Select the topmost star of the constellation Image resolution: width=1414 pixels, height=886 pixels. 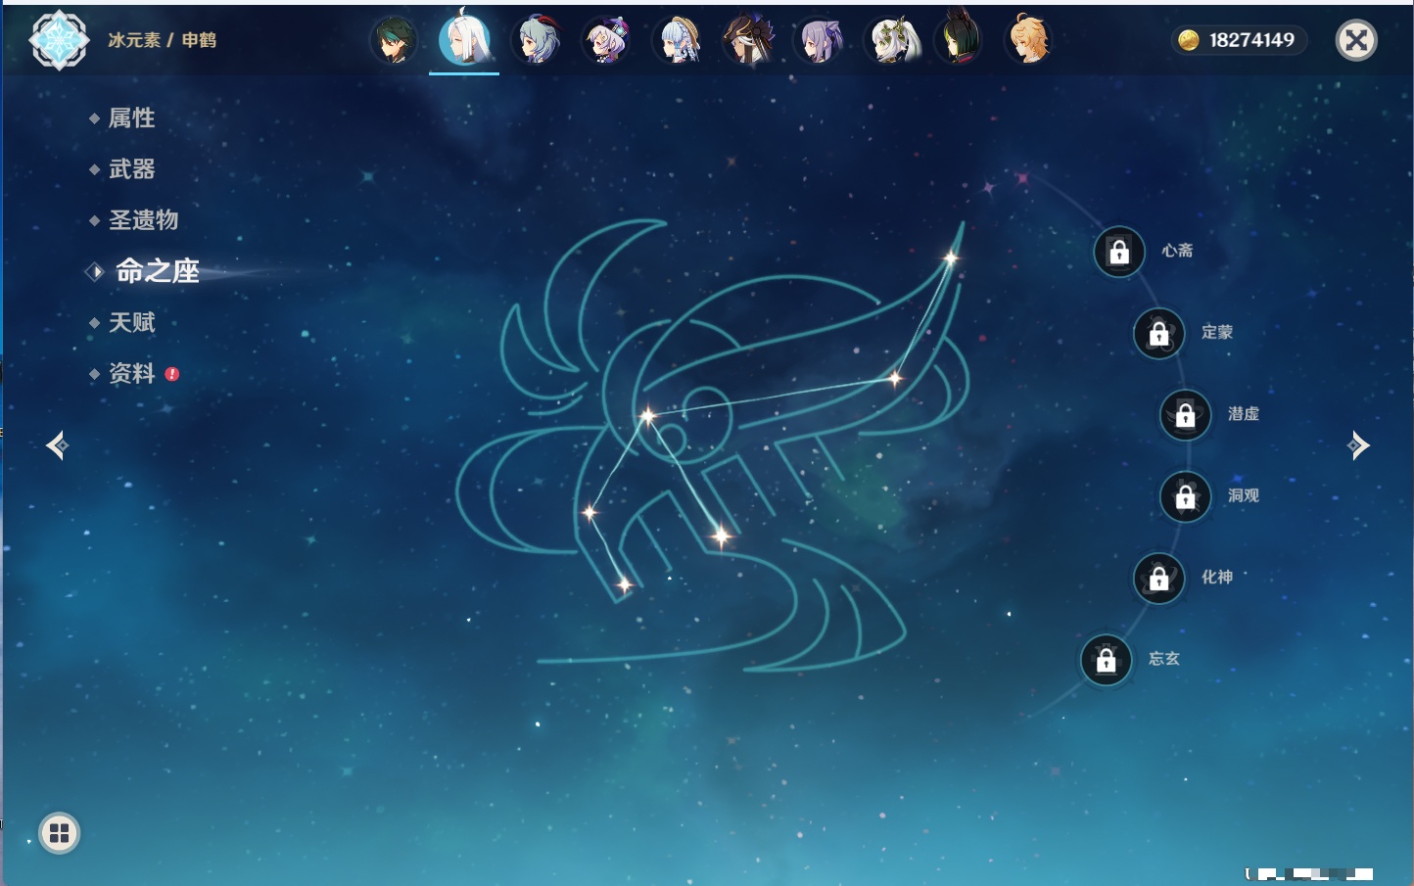coord(951,257)
